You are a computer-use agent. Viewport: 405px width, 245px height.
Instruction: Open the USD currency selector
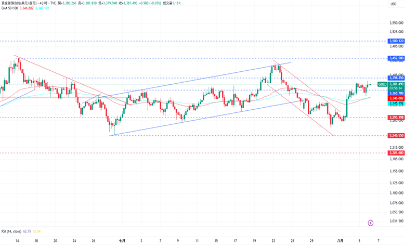click(394, 4)
